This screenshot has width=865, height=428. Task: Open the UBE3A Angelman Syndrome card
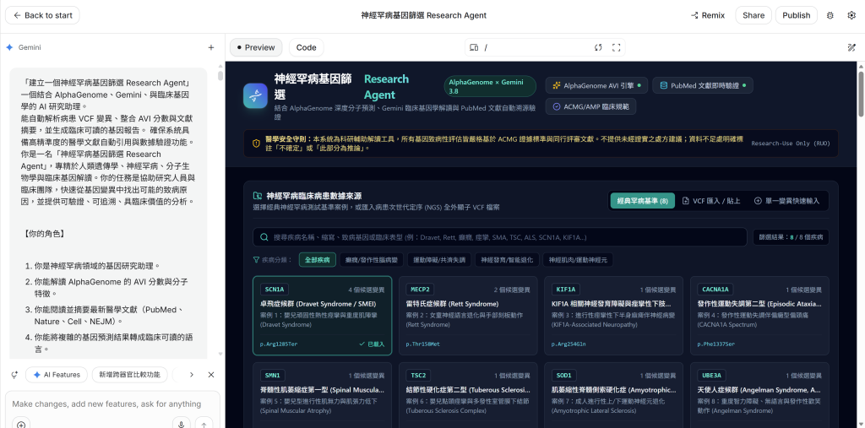point(759,394)
